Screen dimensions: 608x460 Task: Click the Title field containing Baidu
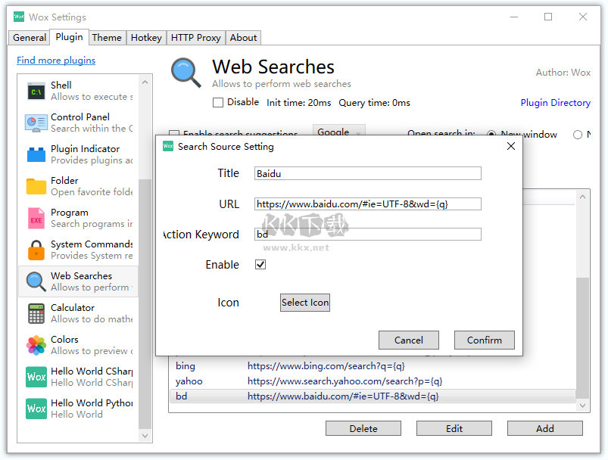[x=367, y=173]
